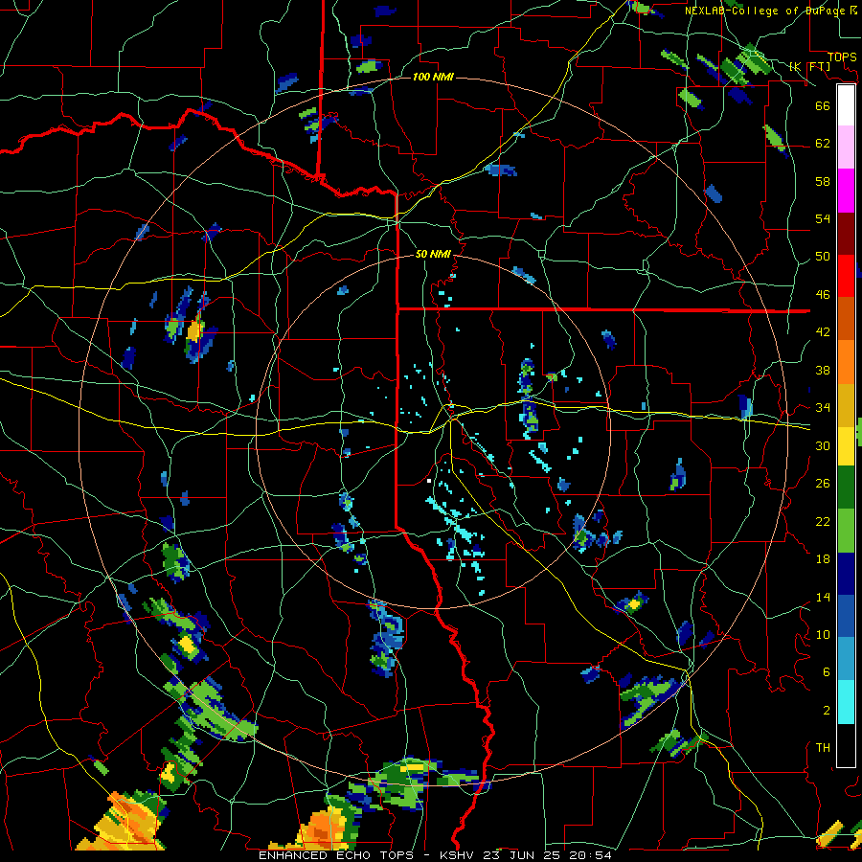This screenshot has height=862, width=862.
Task: Click the 6 value on the scale
Action: (x=827, y=672)
